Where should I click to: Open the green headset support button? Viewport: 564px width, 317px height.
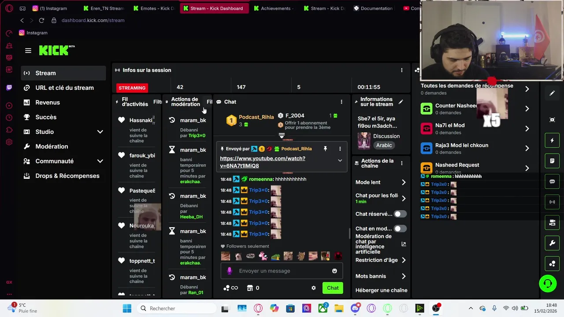[548, 283]
